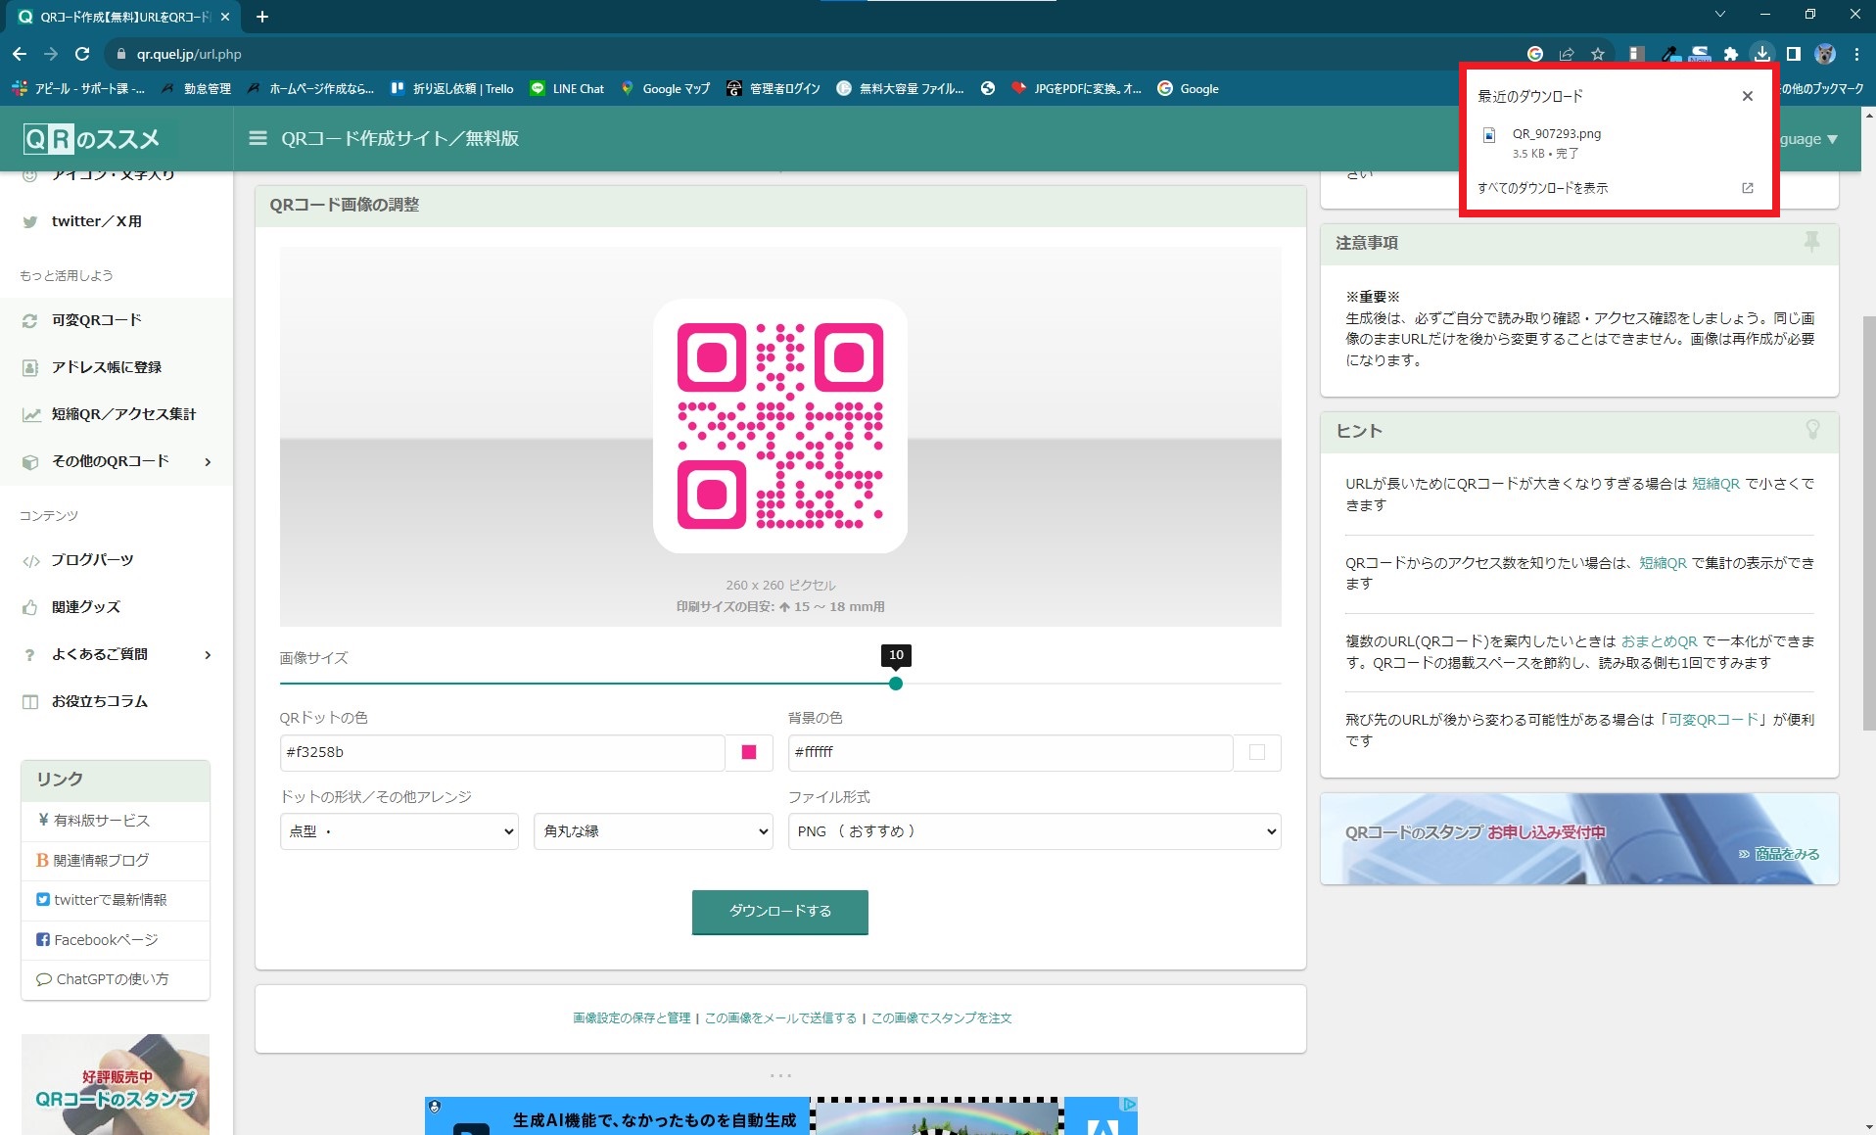Open the 角丸な縁 border style dropdown

click(653, 831)
